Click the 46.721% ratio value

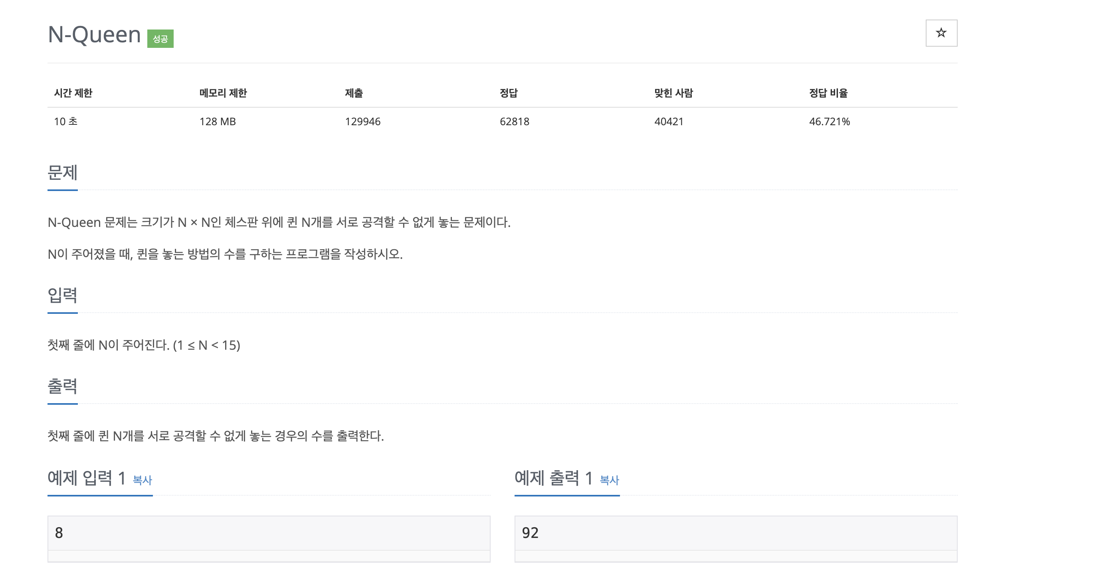tap(829, 122)
